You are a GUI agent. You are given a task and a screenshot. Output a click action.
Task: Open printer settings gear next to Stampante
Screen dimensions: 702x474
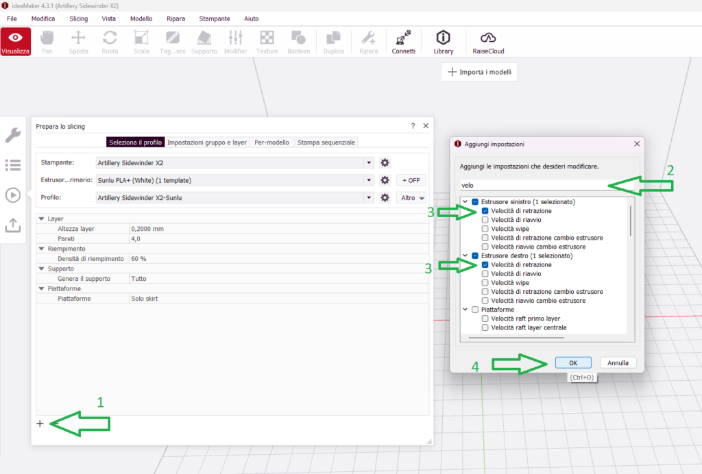click(385, 163)
